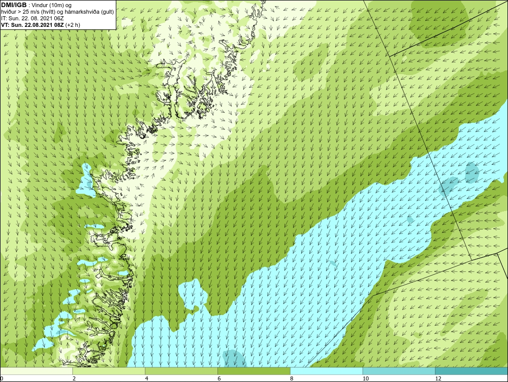Click the 8–10 m/s light cyan legend swatch
The height and width of the screenshot is (382, 508).
coord(327,371)
